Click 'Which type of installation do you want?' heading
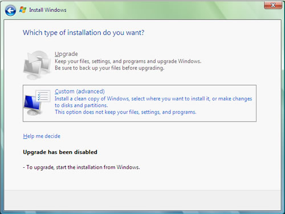This screenshot has height=214, width=285. [84, 33]
